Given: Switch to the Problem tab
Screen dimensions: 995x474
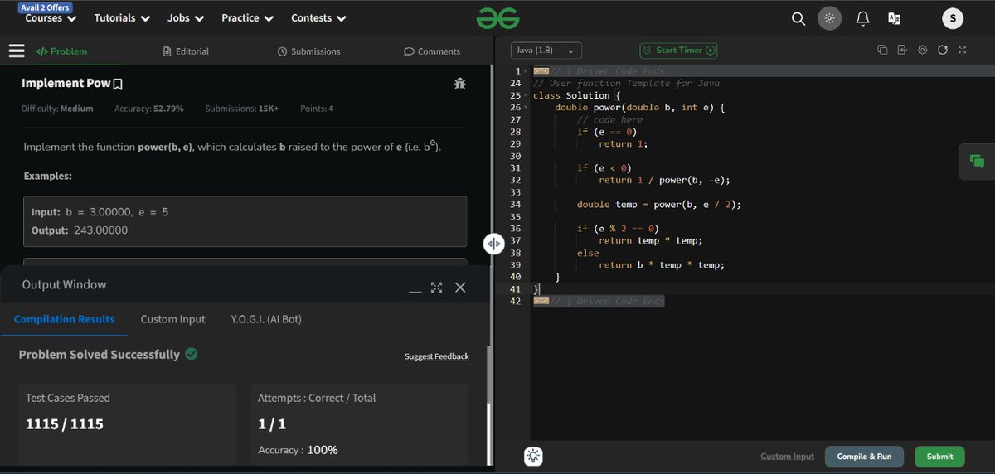Looking at the screenshot, I should tap(62, 51).
